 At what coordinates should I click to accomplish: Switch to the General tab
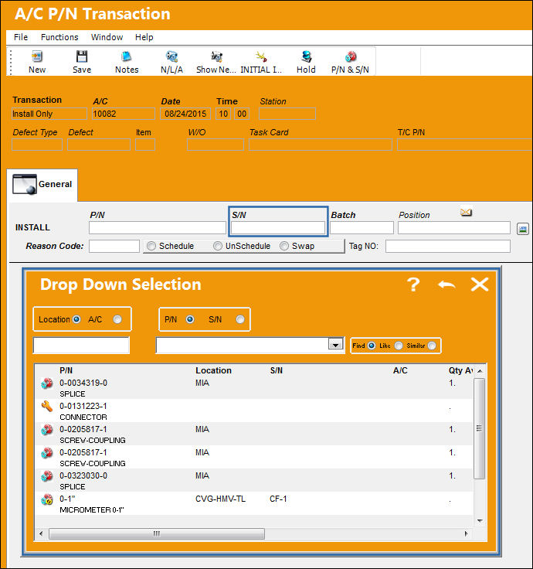pyautogui.click(x=42, y=185)
